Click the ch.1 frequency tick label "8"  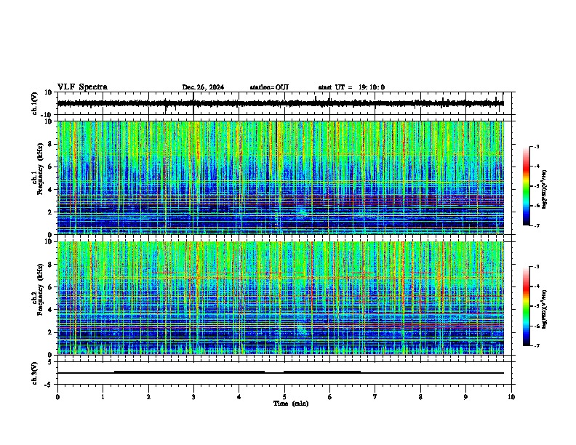pos(50,144)
